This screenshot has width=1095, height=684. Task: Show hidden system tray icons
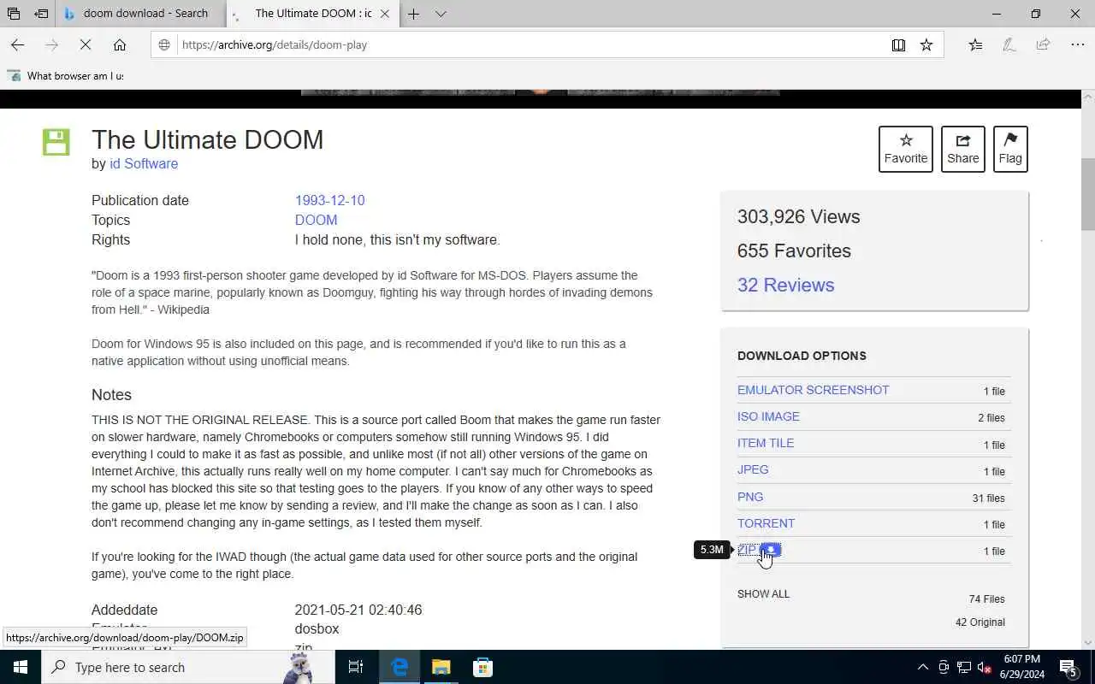pos(922,667)
